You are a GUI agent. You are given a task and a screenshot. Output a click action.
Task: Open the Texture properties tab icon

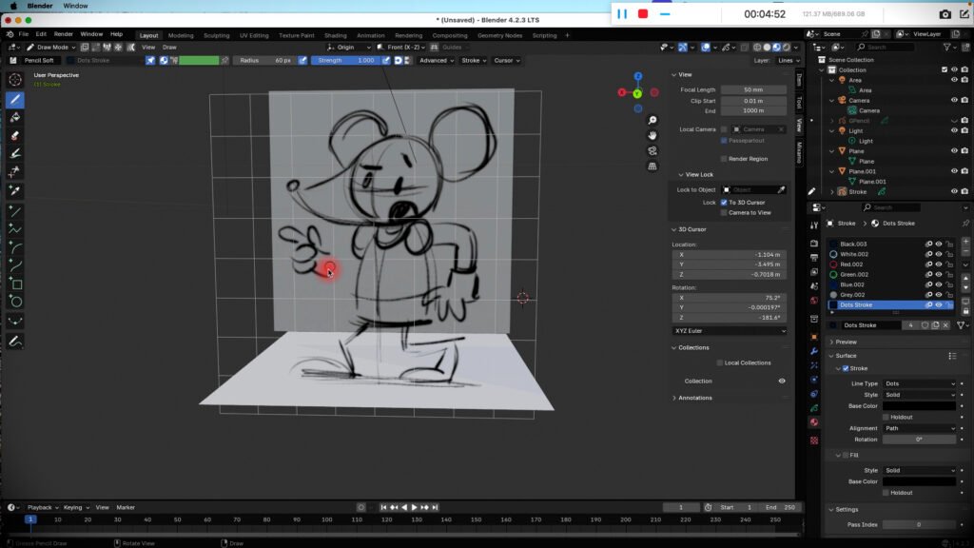814,440
